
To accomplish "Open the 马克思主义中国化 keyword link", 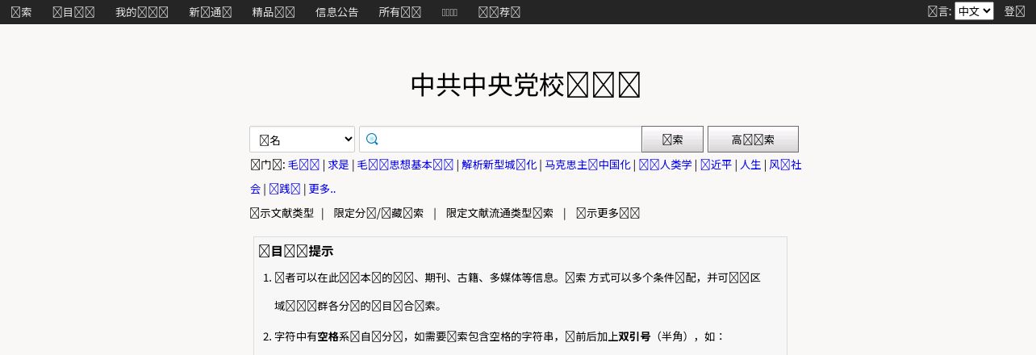I will coord(587,165).
